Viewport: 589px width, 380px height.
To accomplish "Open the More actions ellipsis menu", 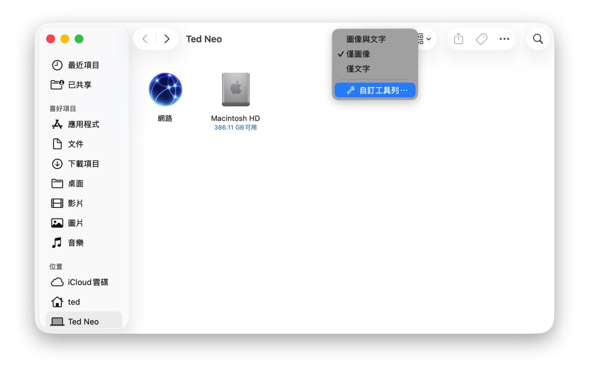I will [504, 39].
